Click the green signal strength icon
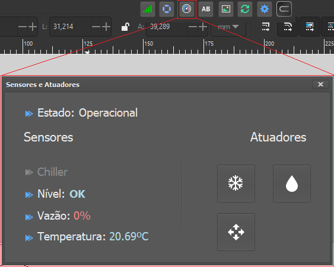 (x=148, y=9)
